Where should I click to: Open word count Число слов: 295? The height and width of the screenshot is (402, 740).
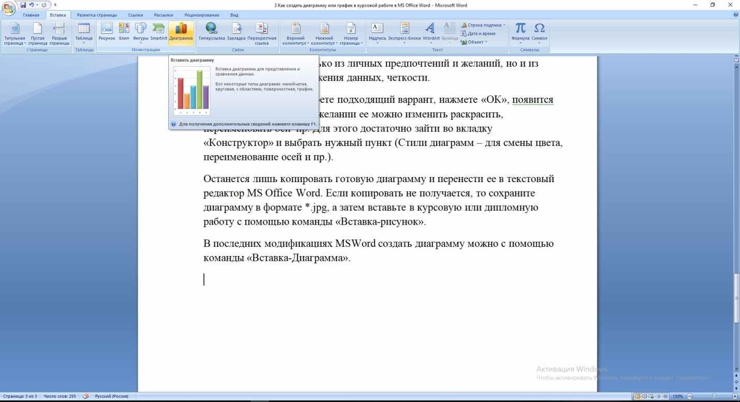[60, 396]
